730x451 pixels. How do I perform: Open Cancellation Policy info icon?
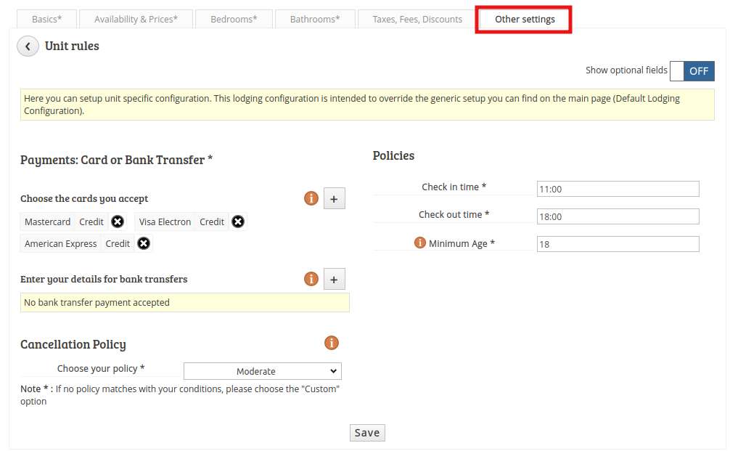332,344
